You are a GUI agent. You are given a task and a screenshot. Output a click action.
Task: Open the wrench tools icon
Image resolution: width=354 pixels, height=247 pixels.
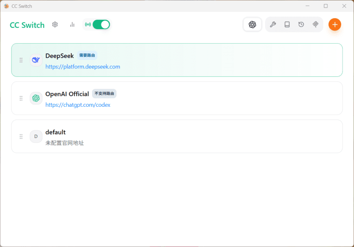[x=273, y=24]
